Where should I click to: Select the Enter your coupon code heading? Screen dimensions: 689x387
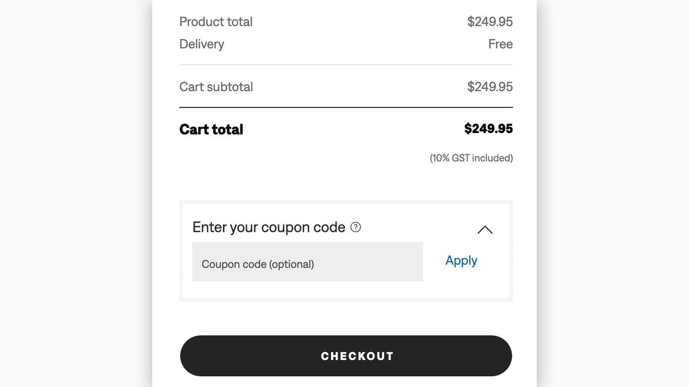(270, 227)
